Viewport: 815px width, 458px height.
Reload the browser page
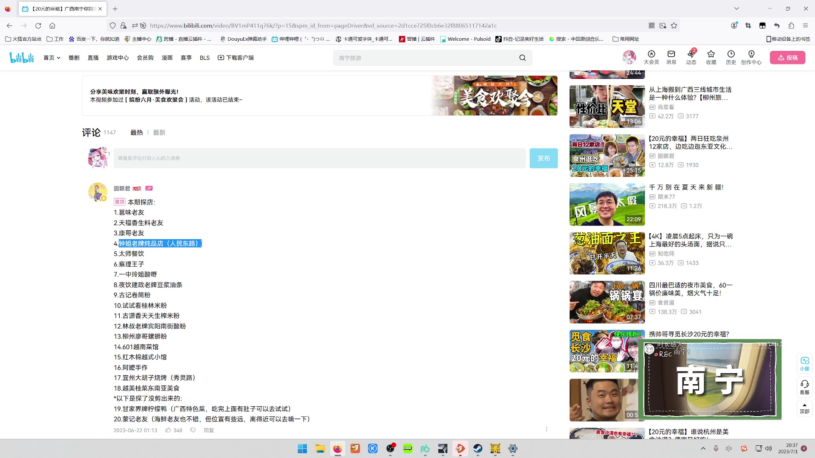pyautogui.click(x=38, y=25)
